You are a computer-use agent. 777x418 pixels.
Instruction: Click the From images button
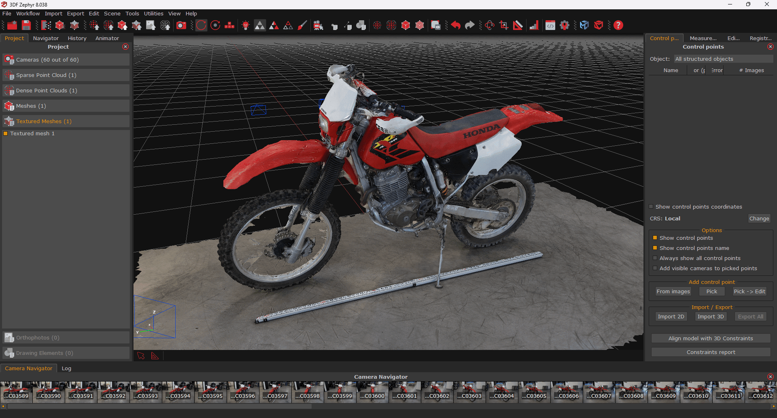pyautogui.click(x=673, y=291)
